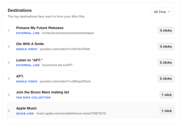The width and height of the screenshot is (182, 126).
Task: Click rank number 3 beside Listen to "APT."
Action: click(8, 63)
